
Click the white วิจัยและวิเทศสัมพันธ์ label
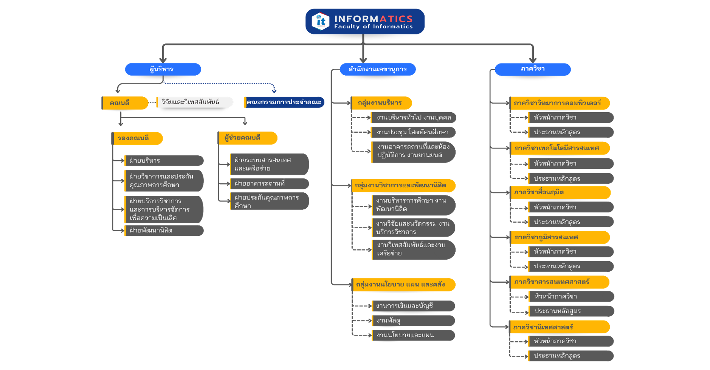[x=195, y=102]
